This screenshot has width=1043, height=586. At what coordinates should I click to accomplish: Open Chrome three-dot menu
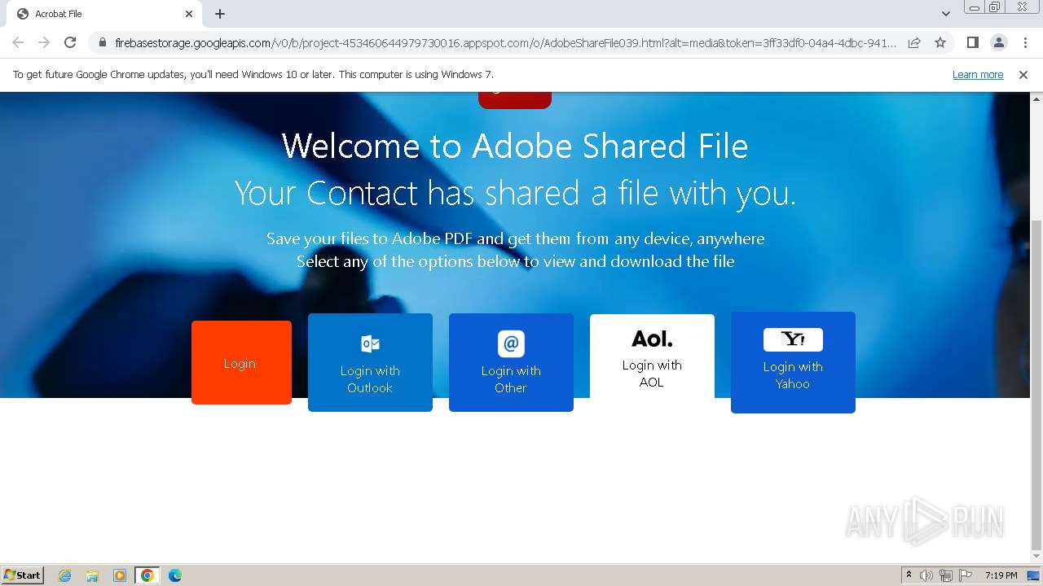point(1025,42)
